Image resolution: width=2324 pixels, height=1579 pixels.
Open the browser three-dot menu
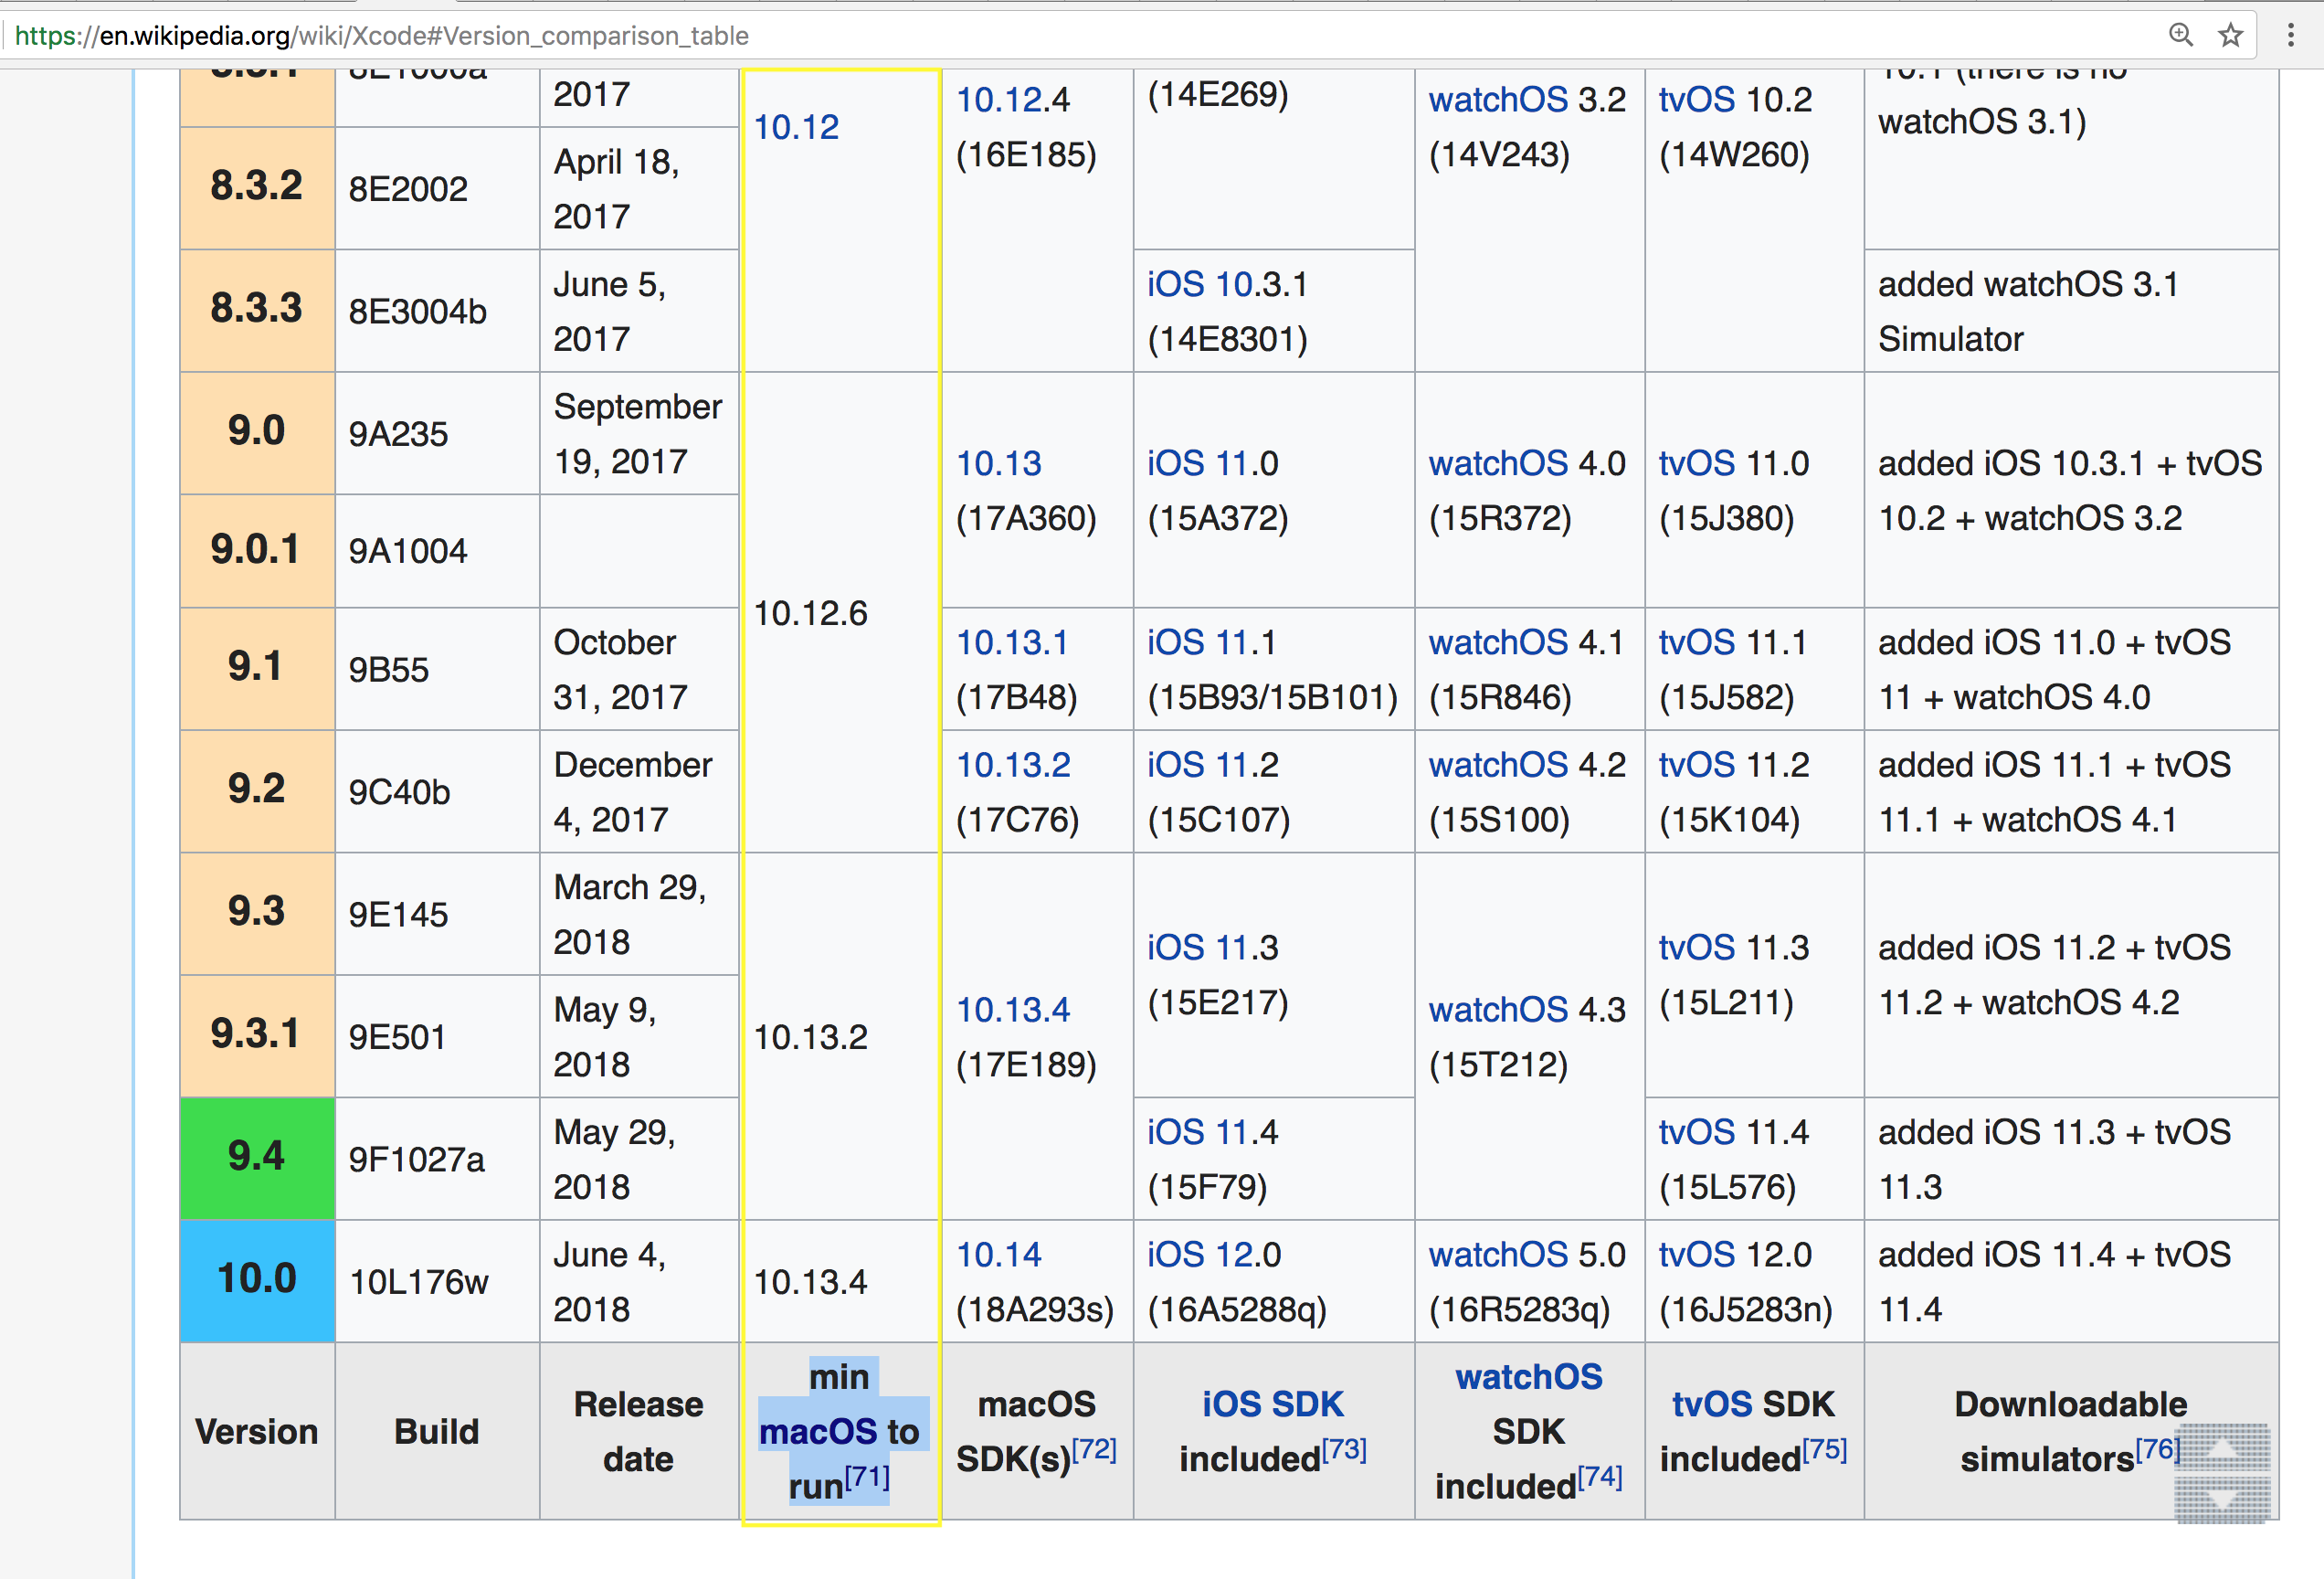2290,35
